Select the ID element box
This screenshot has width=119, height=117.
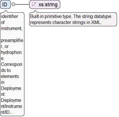click(5, 4)
